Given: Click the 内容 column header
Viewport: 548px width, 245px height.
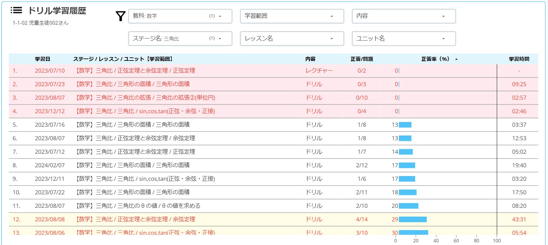Looking at the screenshot, I should tap(310, 59).
